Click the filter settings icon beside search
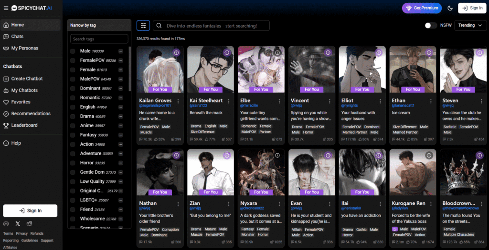 tap(143, 25)
